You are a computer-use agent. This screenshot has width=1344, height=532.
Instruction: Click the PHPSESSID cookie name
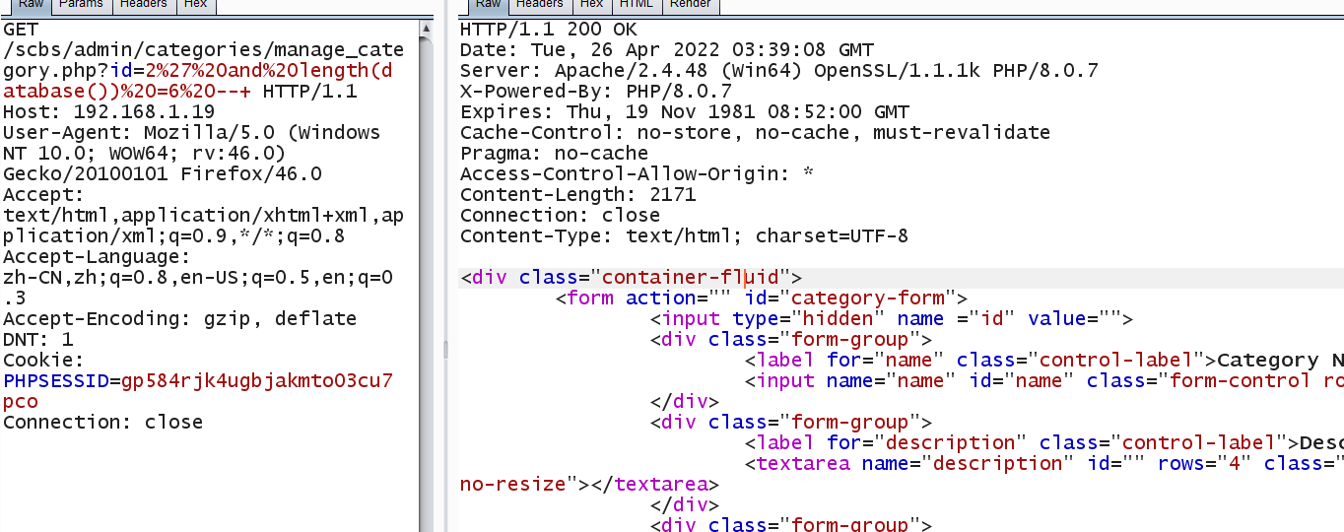(x=56, y=380)
